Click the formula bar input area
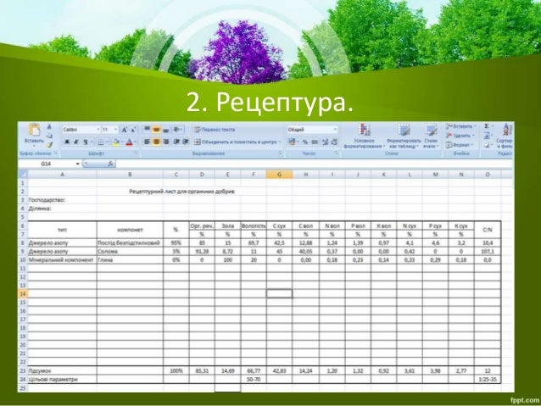 click(314, 164)
